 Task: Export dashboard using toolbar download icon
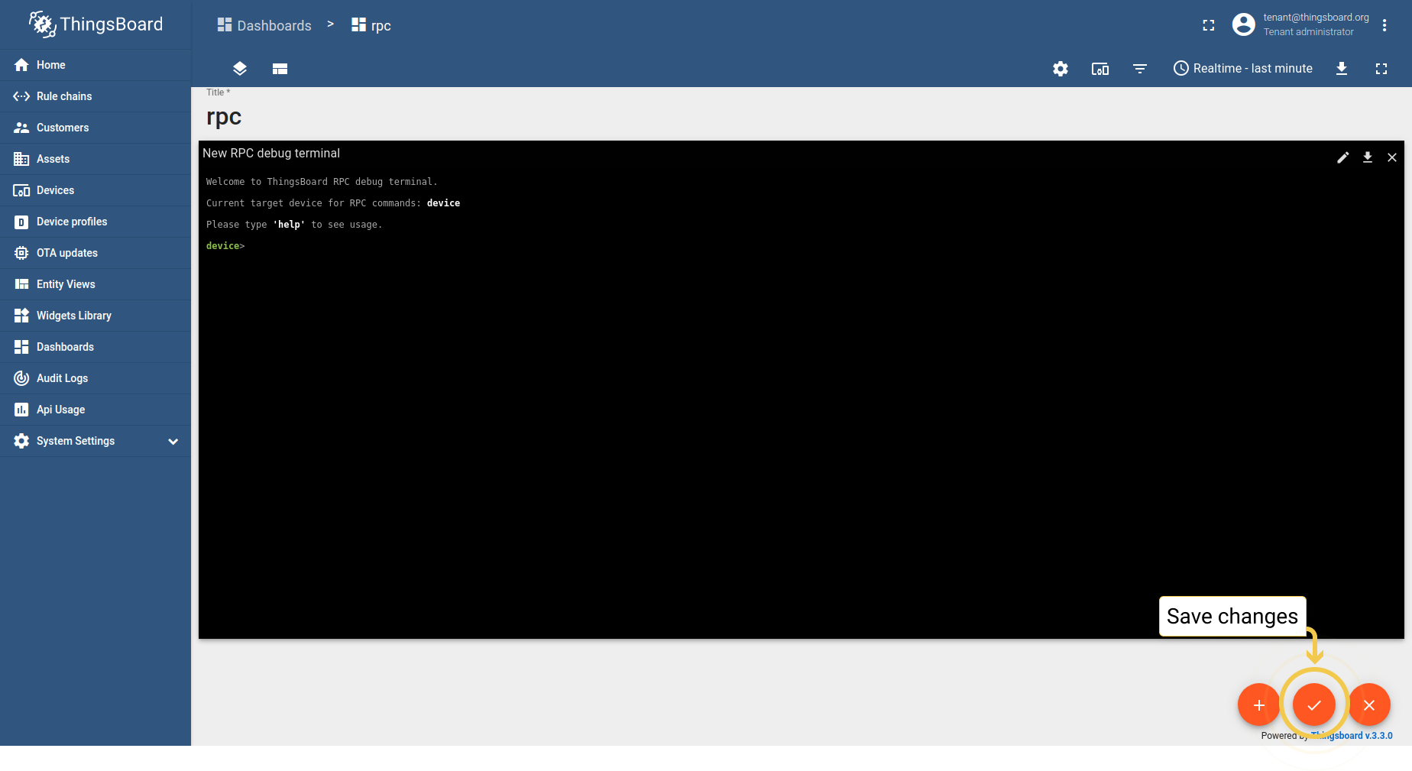[1342, 69]
